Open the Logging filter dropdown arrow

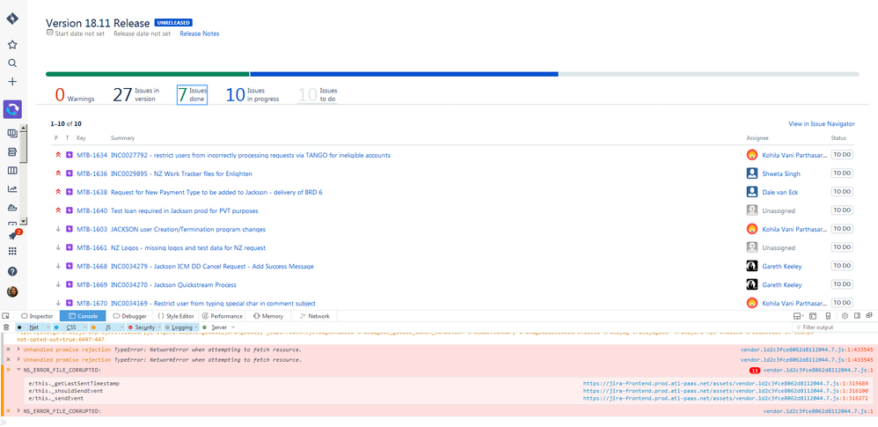(196, 327)
